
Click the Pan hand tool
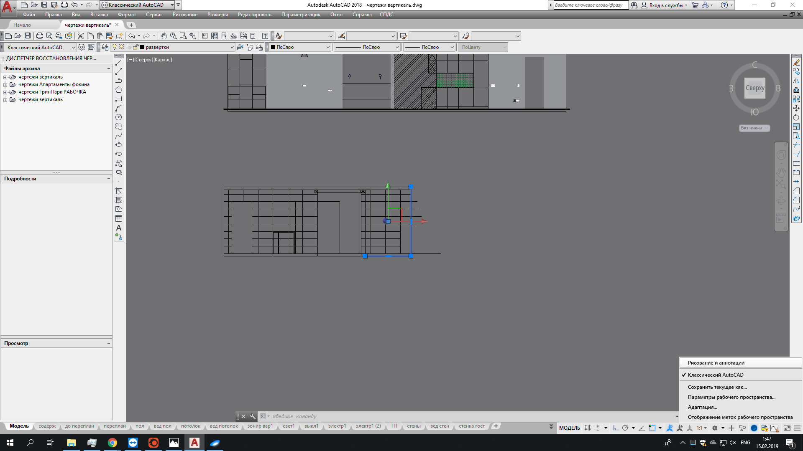tap(164, 36)
